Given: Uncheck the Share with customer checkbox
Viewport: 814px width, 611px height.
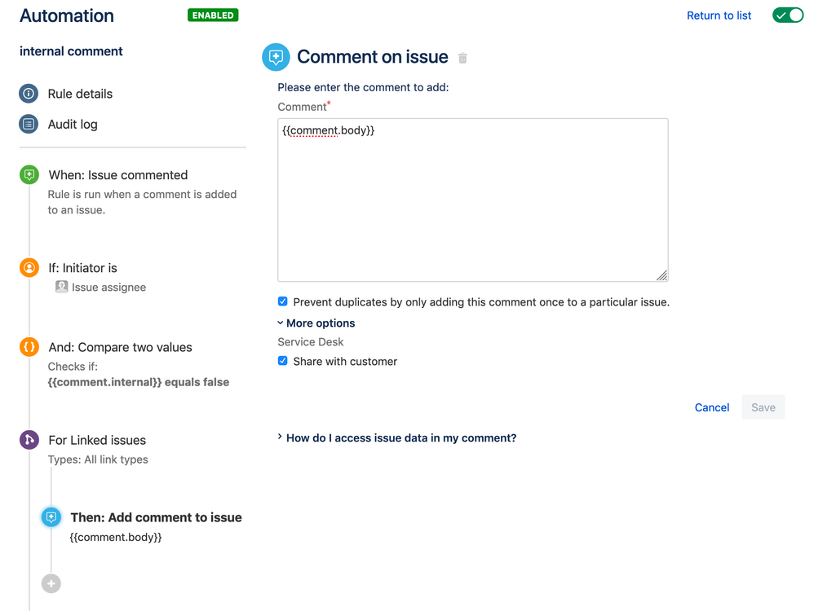Looking at the screenshot, I should [x=283, y=361].
